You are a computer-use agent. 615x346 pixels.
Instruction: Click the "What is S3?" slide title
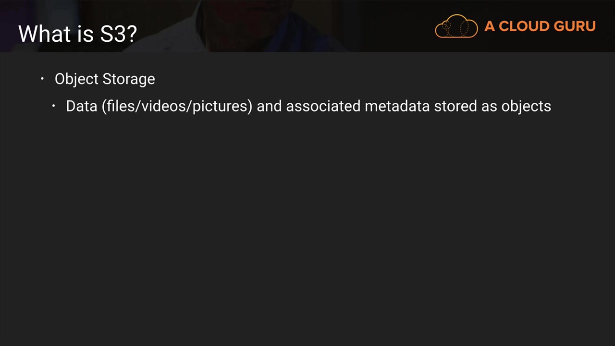[x=78, y=34]
